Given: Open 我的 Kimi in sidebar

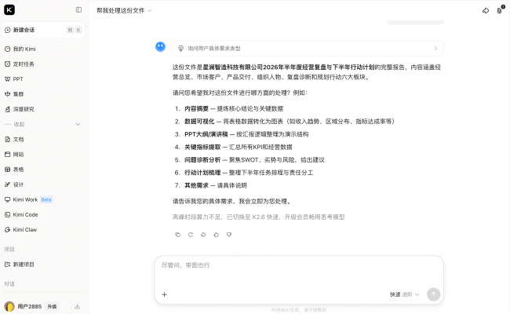Looking at the screenshot, I should (x=43, y=49).
